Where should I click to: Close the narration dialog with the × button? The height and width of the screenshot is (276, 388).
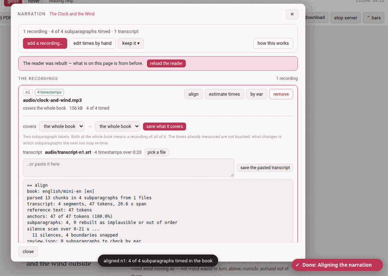coord(292,14)
